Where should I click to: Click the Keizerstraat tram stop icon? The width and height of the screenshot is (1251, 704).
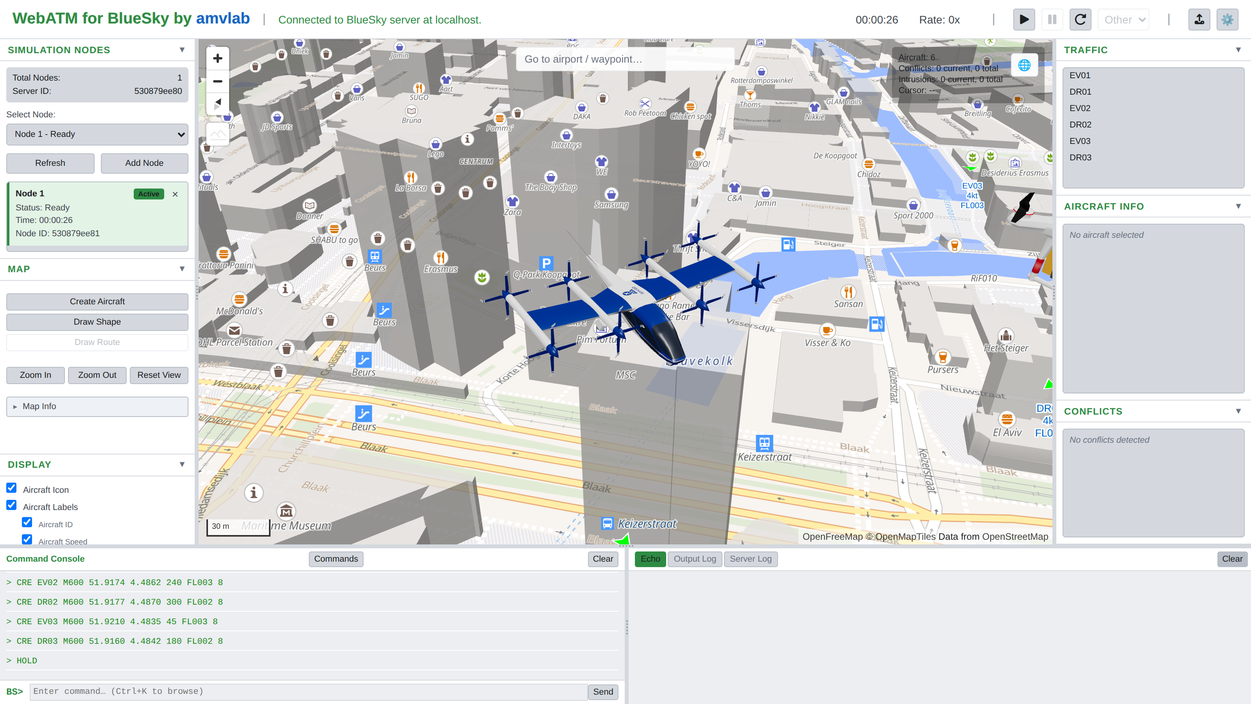click(764, 443)
